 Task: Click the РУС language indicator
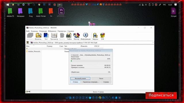[x=164, y=5]
